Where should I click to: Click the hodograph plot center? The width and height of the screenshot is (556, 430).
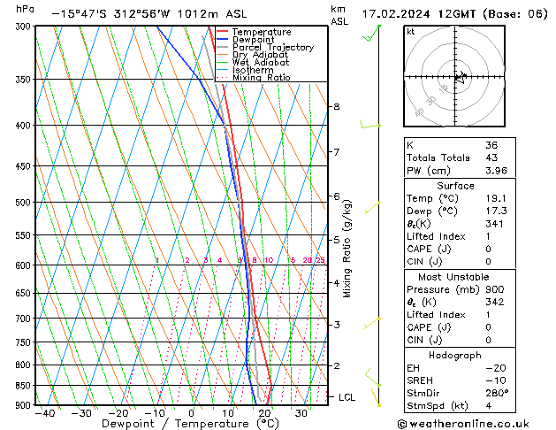(x=455, y=77)
